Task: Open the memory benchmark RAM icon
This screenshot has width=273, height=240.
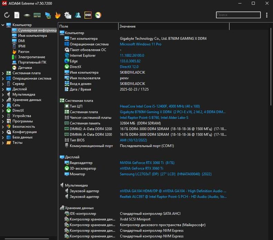Action: pos(37,15)
